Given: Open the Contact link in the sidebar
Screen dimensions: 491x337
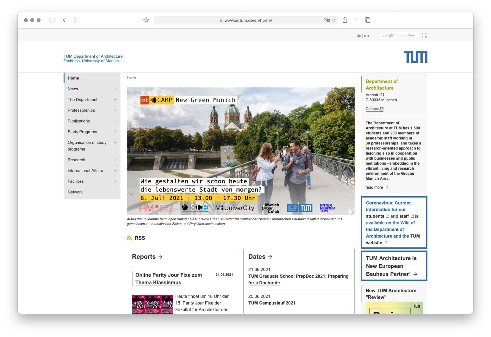Looking at the screenshot, I should [372, 109].
